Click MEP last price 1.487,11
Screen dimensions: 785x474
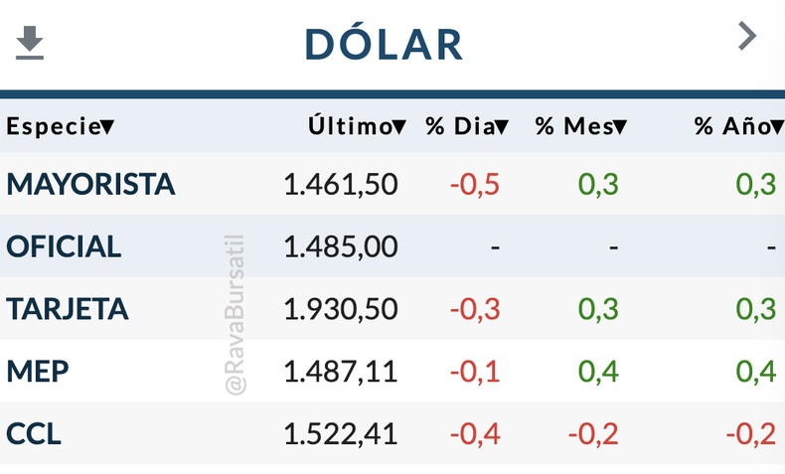pos(340,371)
